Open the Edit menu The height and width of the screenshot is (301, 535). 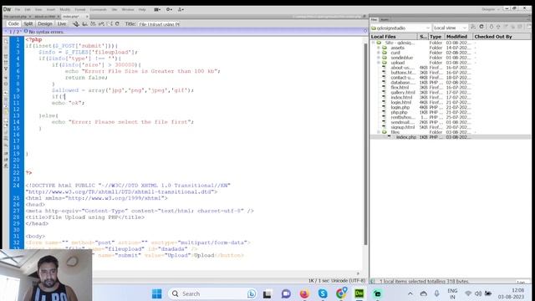point(28,9)
